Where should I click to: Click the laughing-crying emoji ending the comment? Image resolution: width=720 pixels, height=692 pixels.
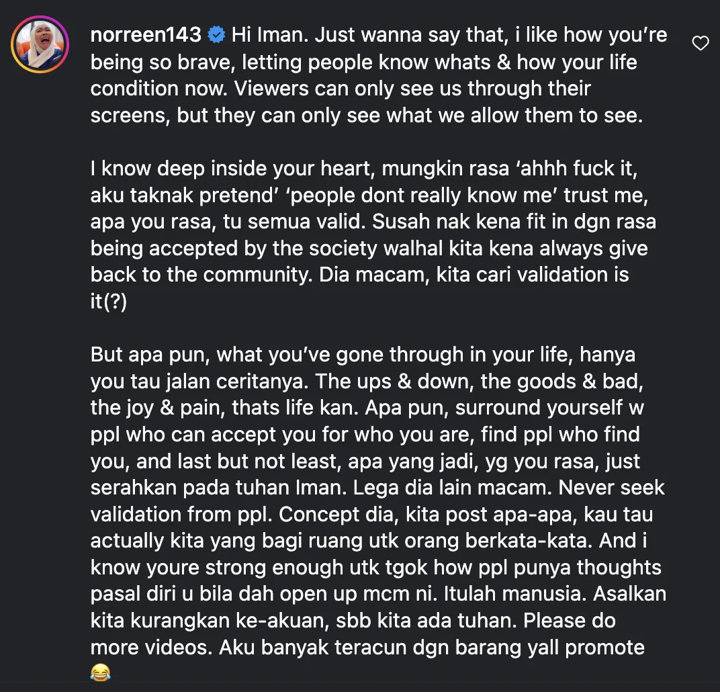pos(100,673)
